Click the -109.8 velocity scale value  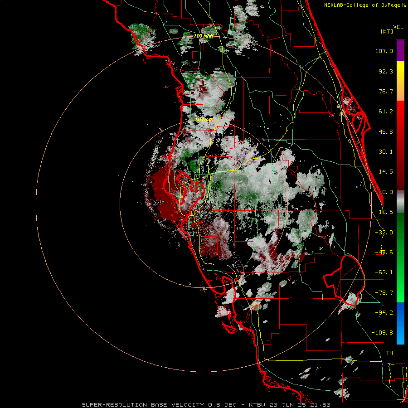pos(382,333)
